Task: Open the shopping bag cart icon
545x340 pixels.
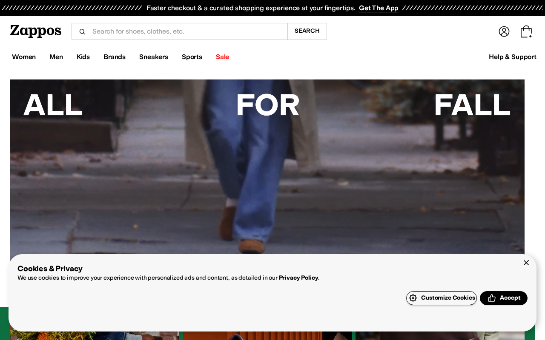Action: [x=526, y=31]
